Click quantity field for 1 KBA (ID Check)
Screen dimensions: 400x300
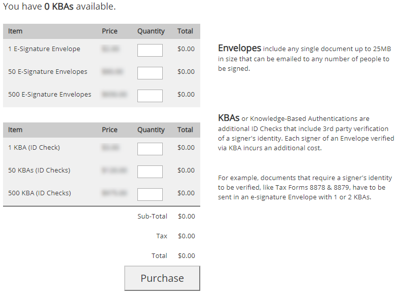coord(150,149)
